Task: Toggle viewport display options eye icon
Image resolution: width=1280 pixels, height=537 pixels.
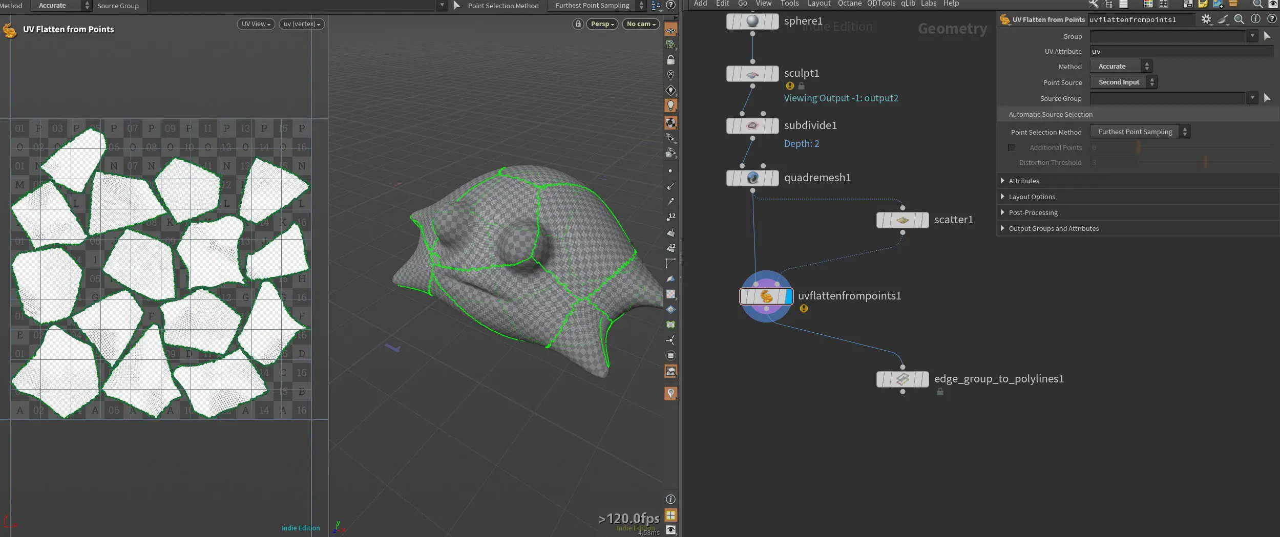Action: [670, 530]
